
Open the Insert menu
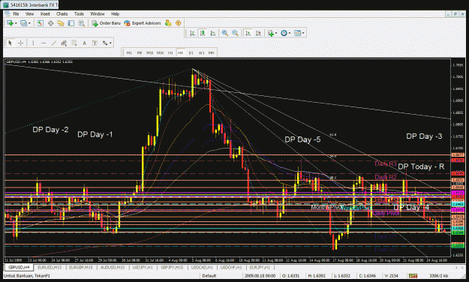45,13
